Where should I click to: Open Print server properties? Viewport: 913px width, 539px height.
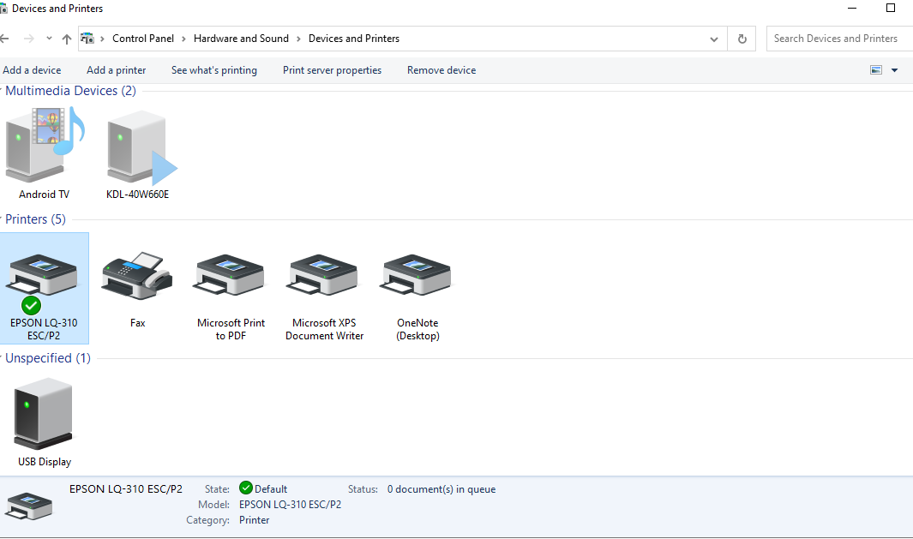[332, 70]
